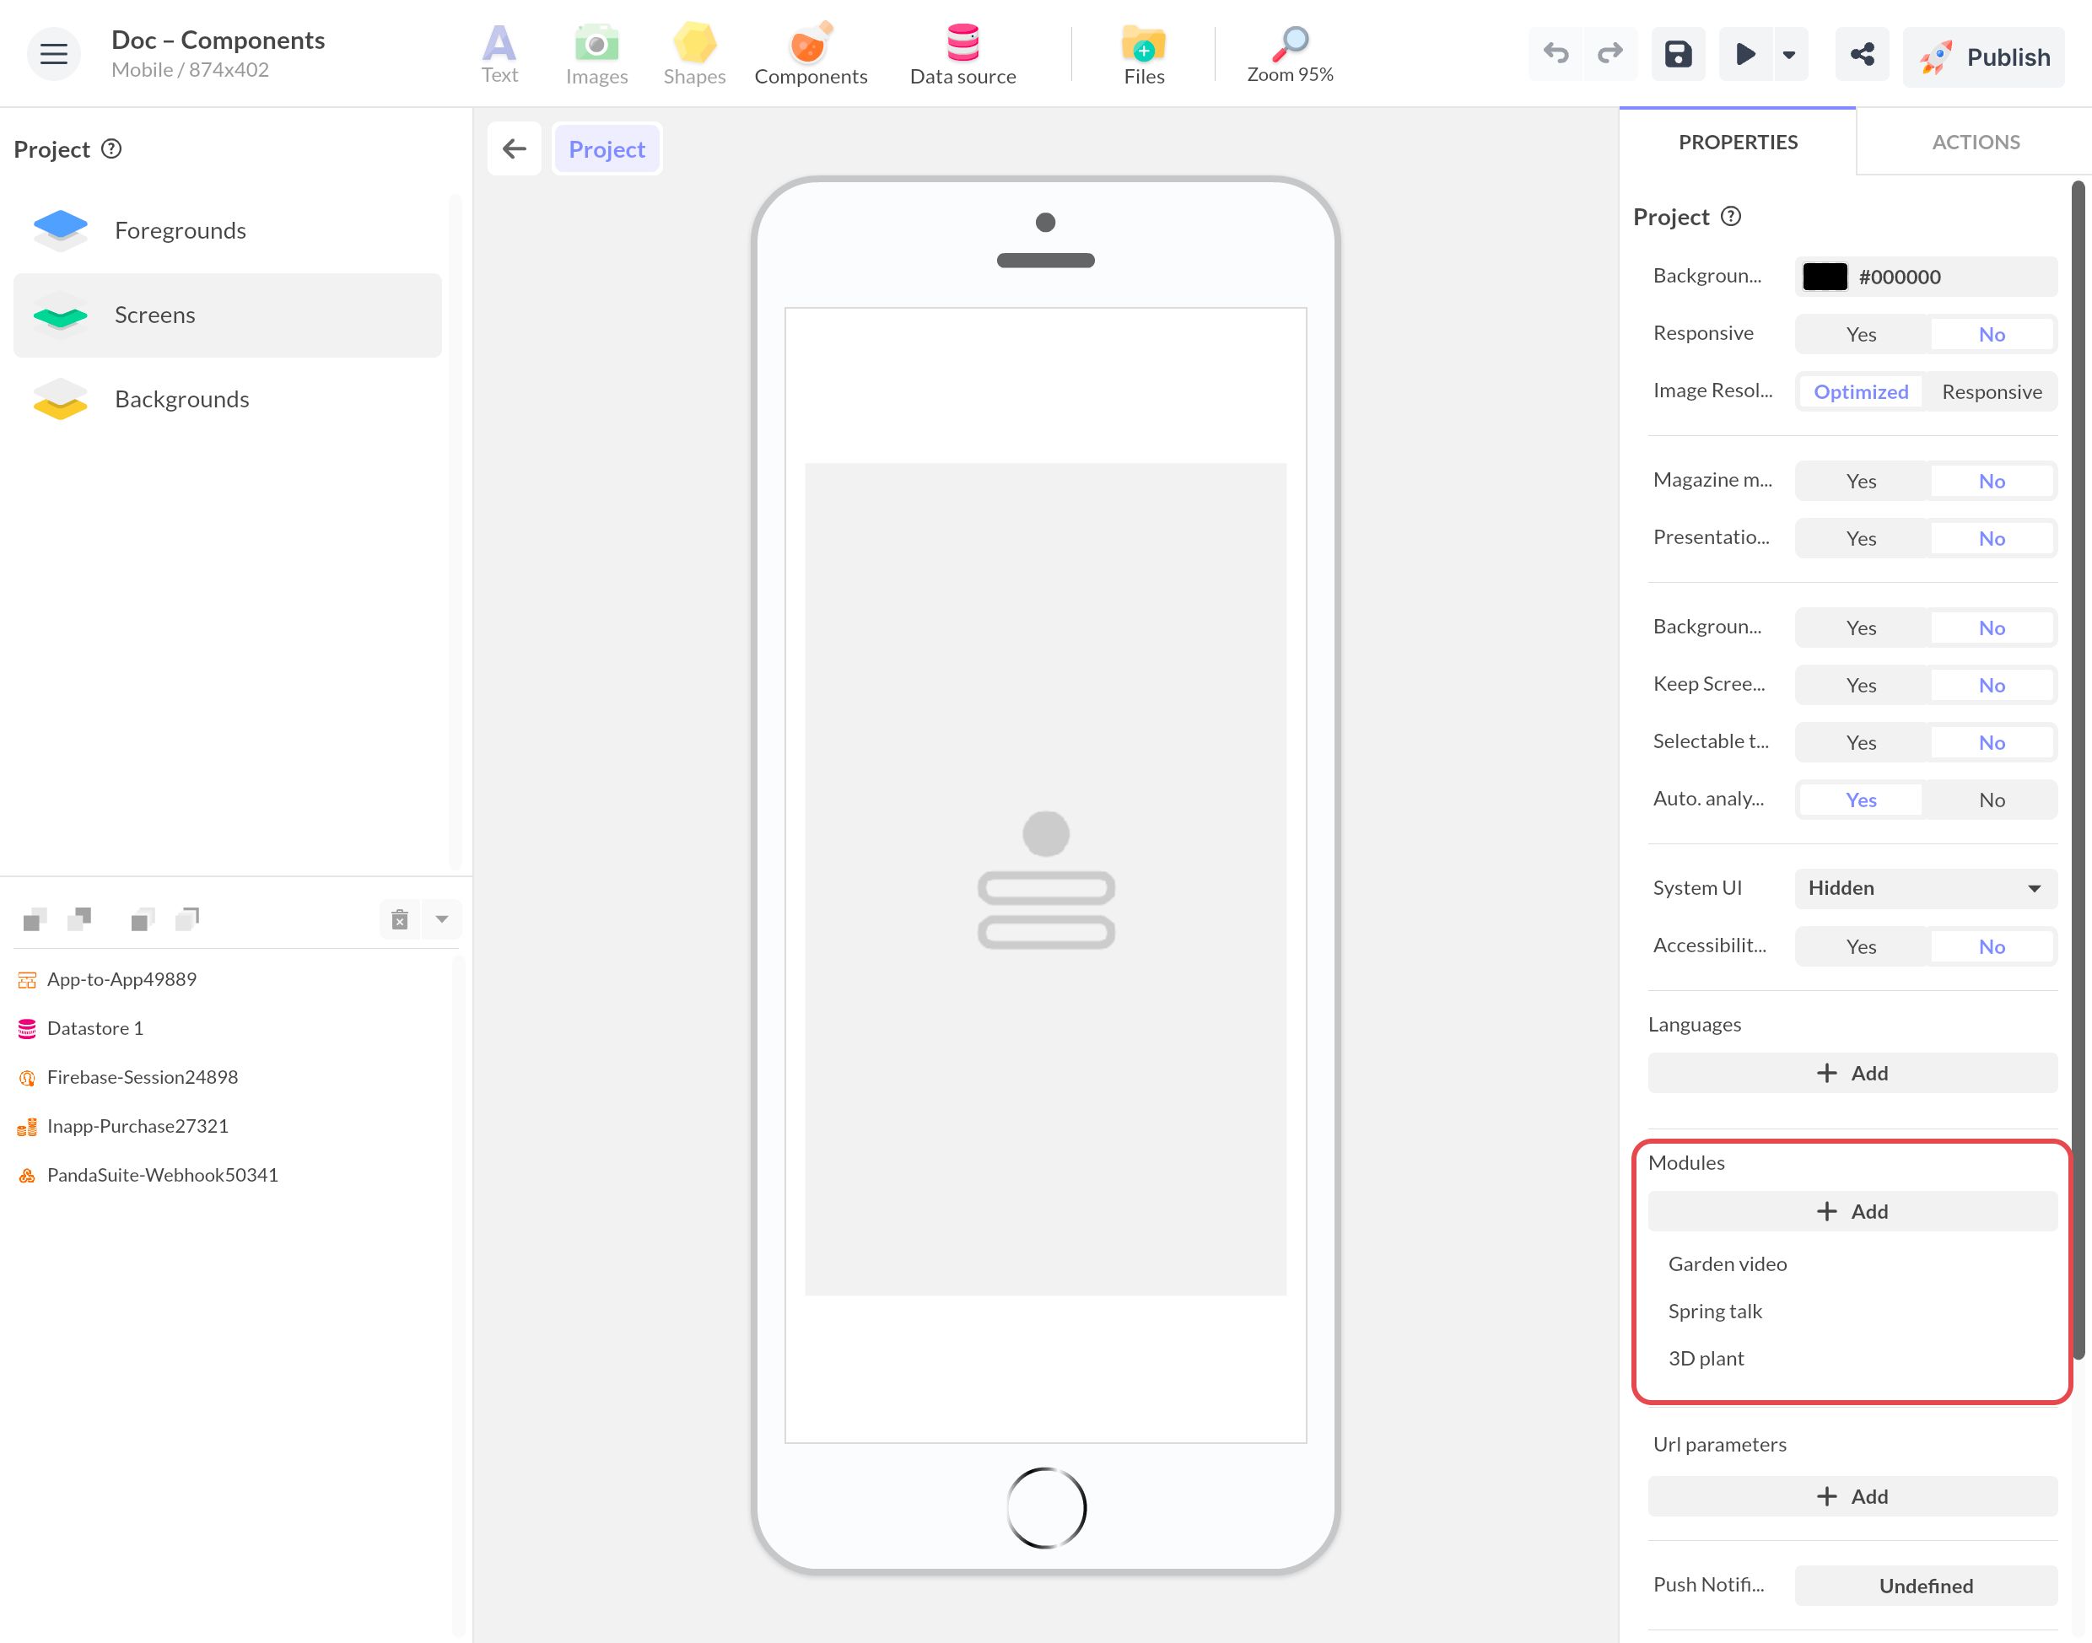Click the undo arrow icon

(x=1556, y=54)
